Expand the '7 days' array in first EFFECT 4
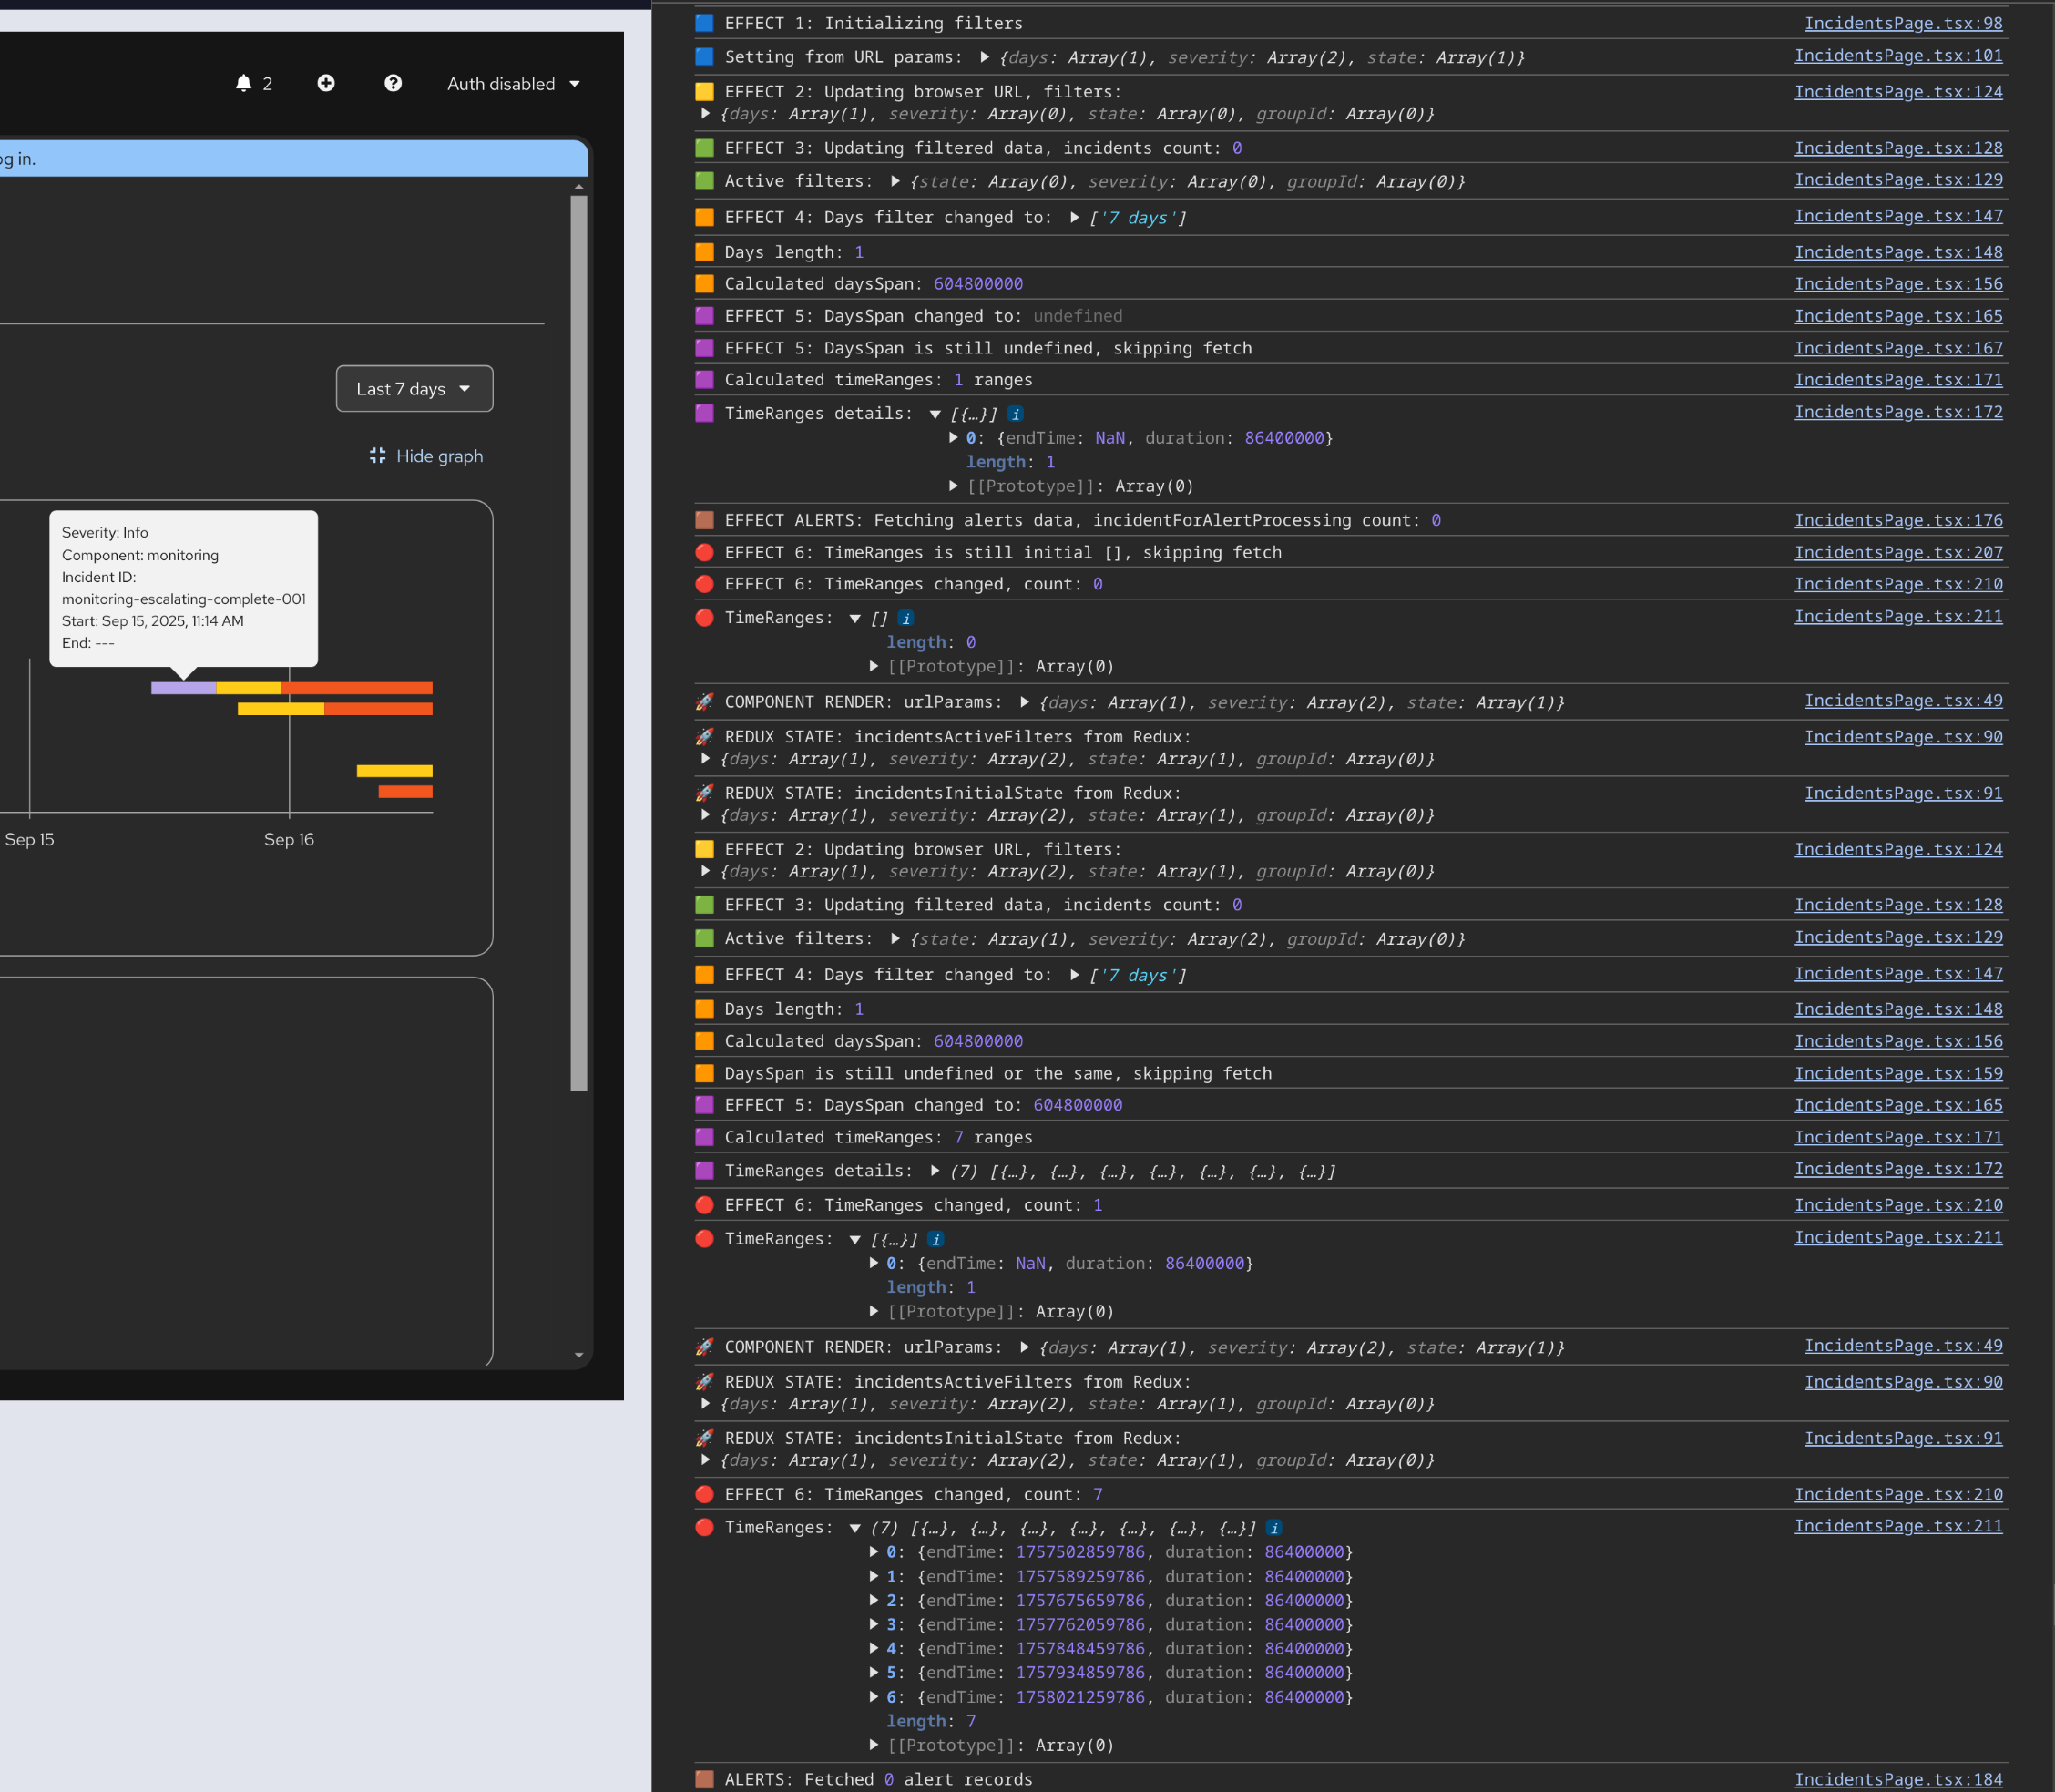The image size is (2055, 1792). pyautogui.click(x=1074, y=218)
